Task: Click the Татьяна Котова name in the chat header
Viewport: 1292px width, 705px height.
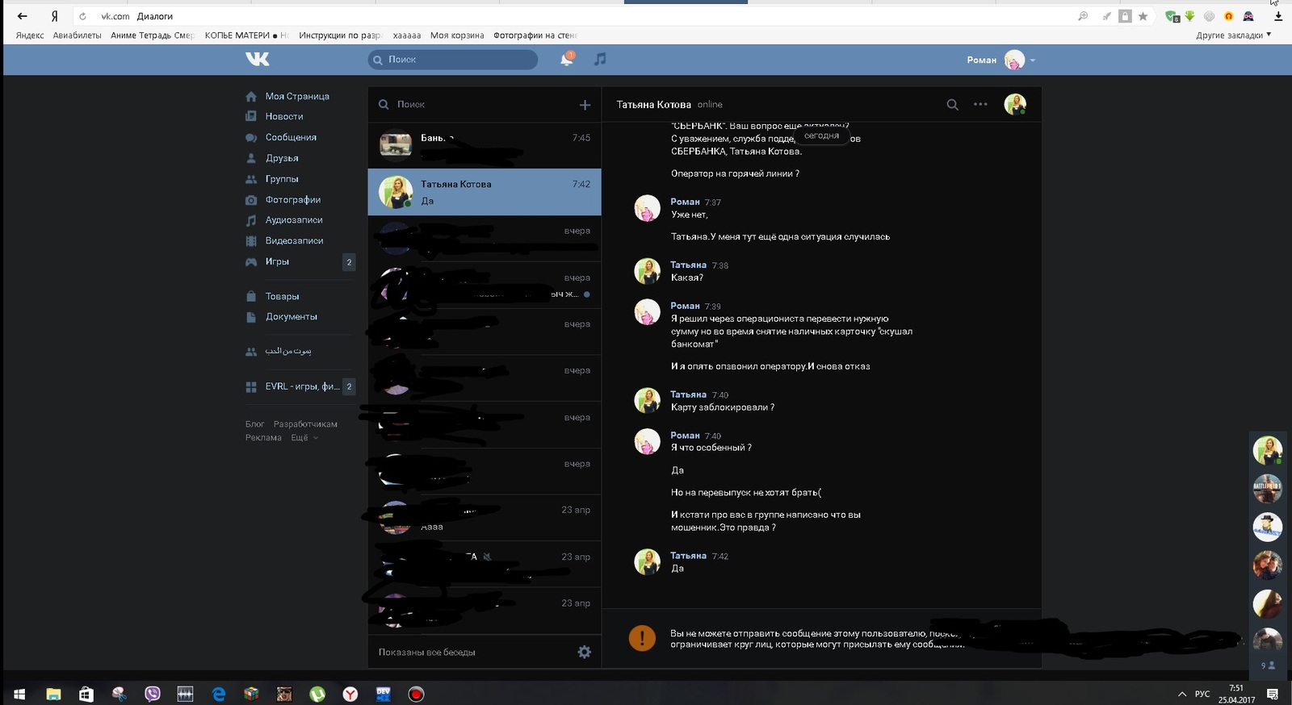Action: pos(653,105)
